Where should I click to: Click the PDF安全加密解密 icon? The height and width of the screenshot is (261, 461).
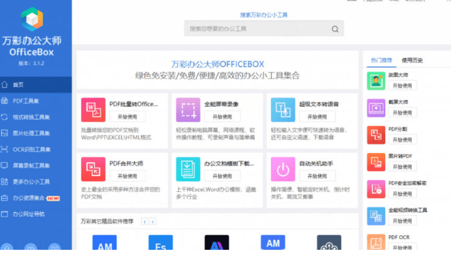(376, 189)
